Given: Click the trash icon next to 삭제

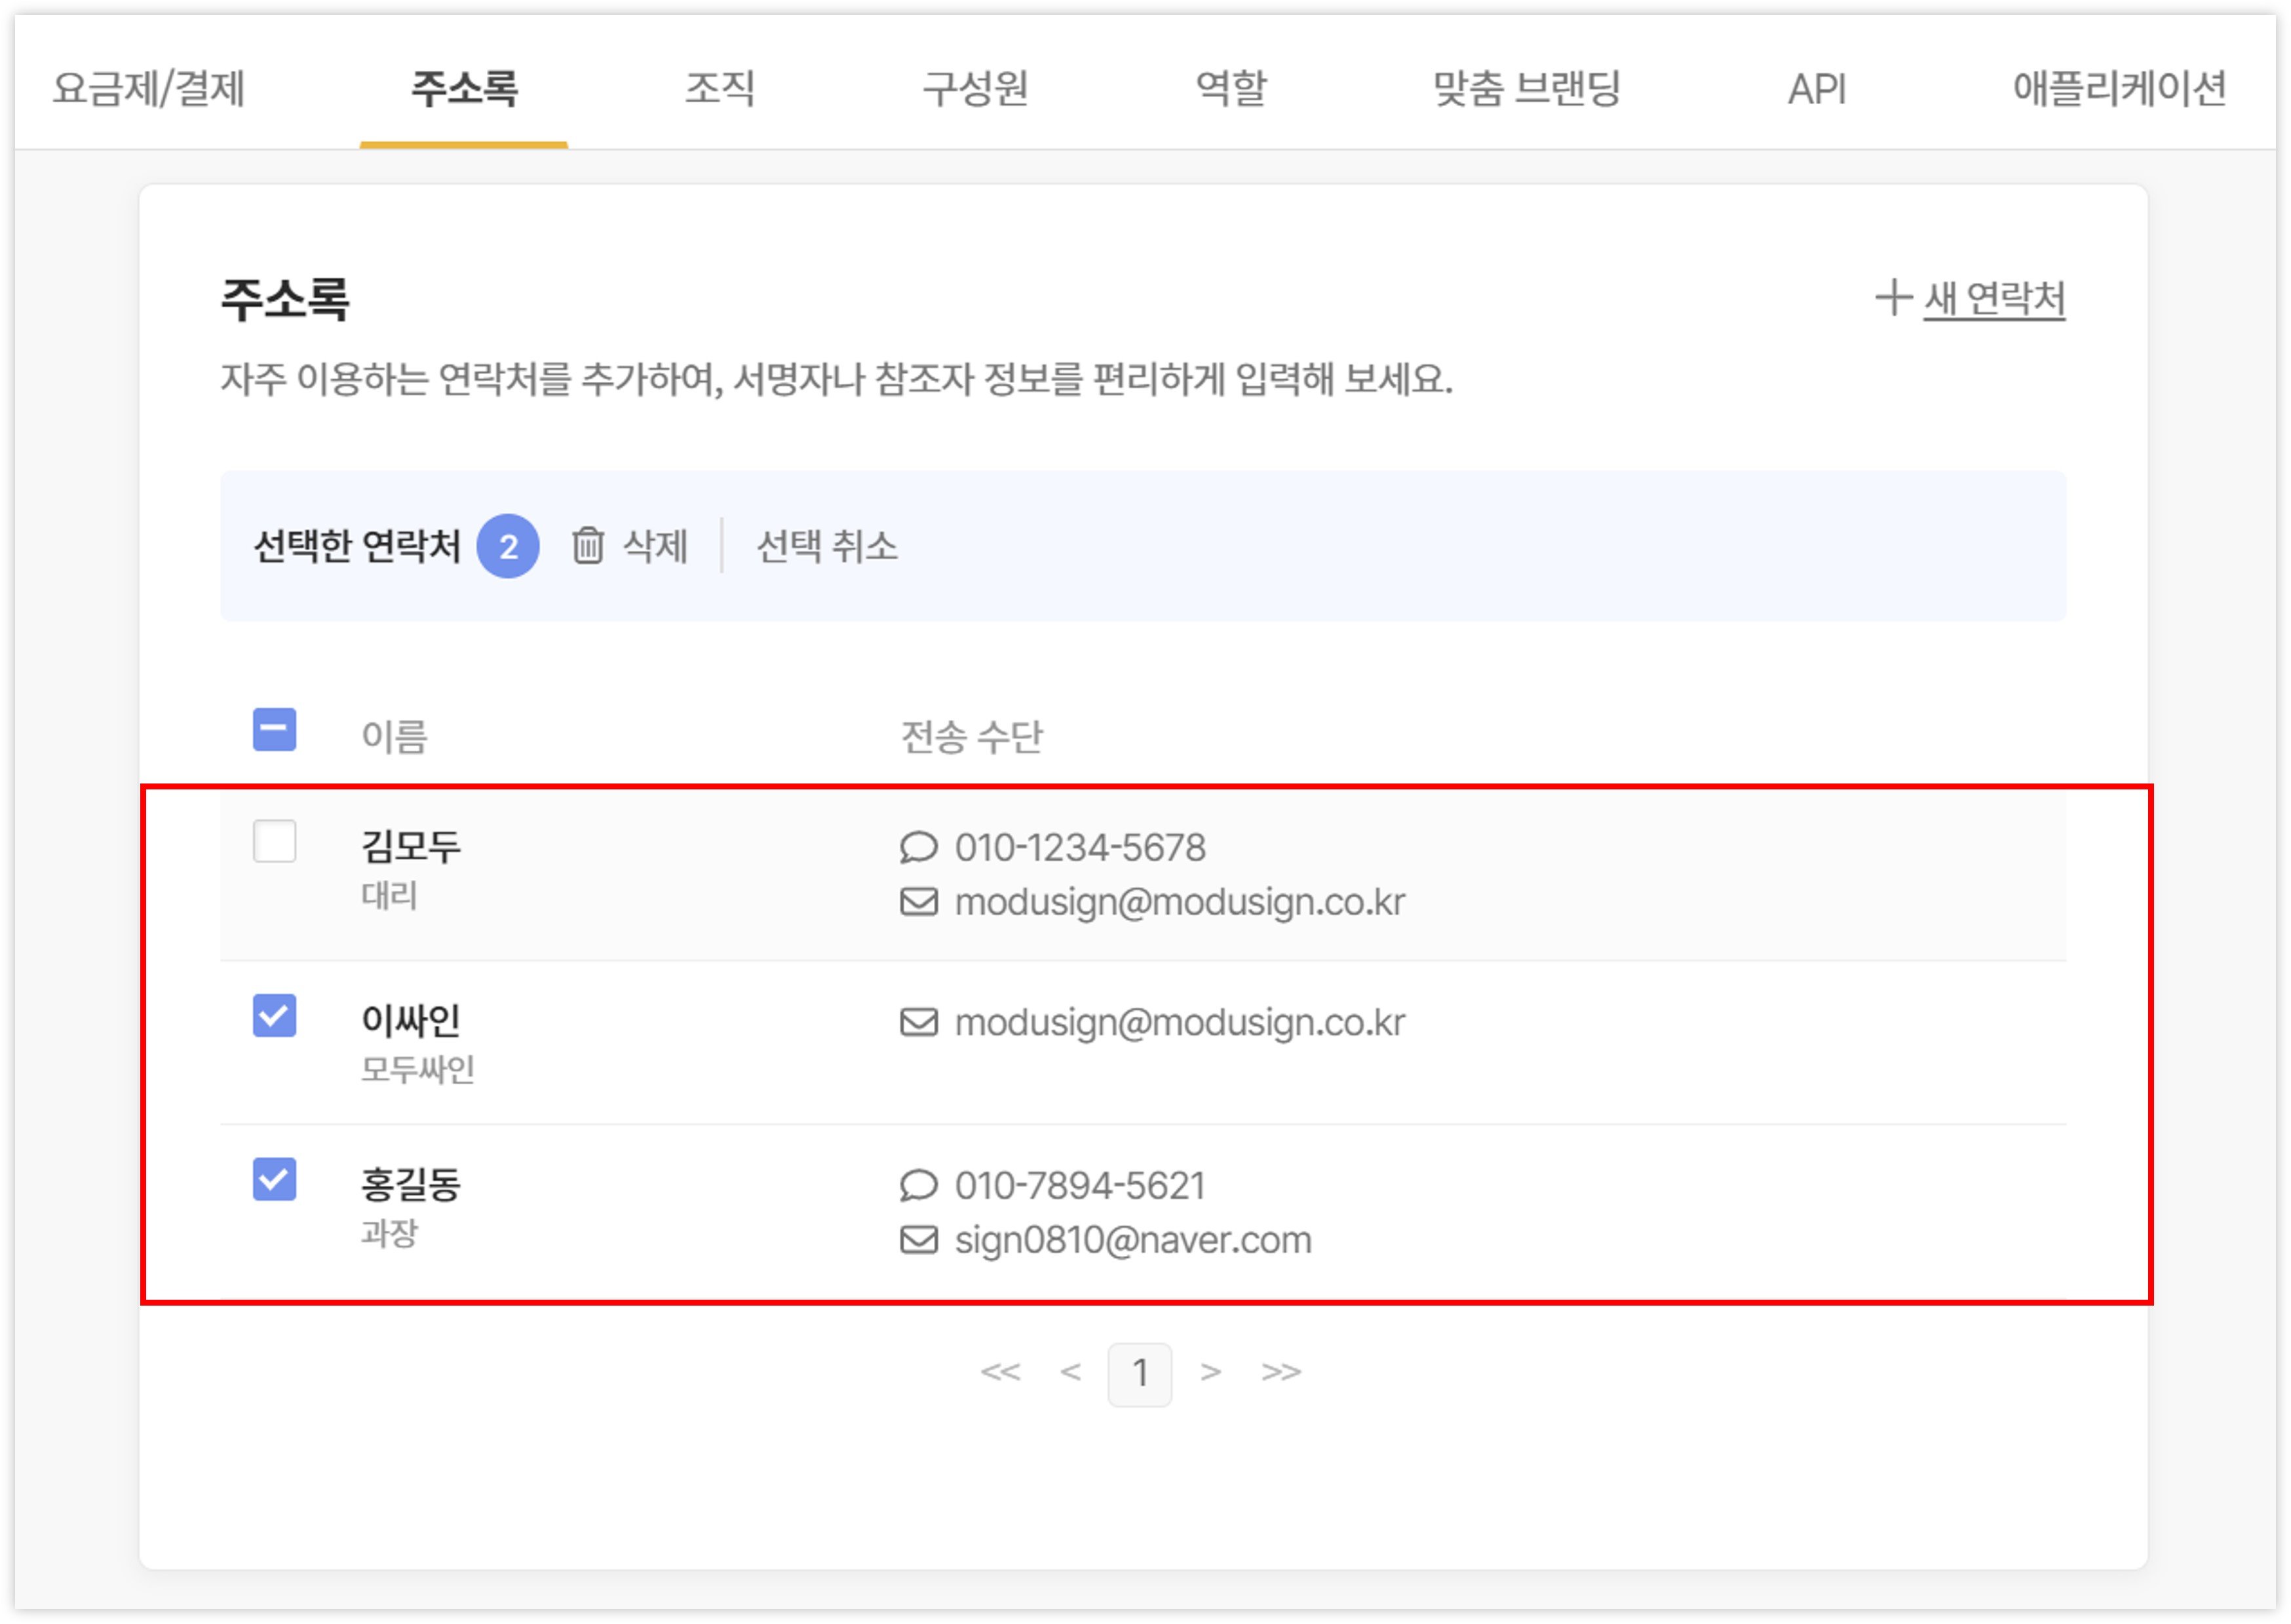Looking at the screenshot, I should (587, 546).
